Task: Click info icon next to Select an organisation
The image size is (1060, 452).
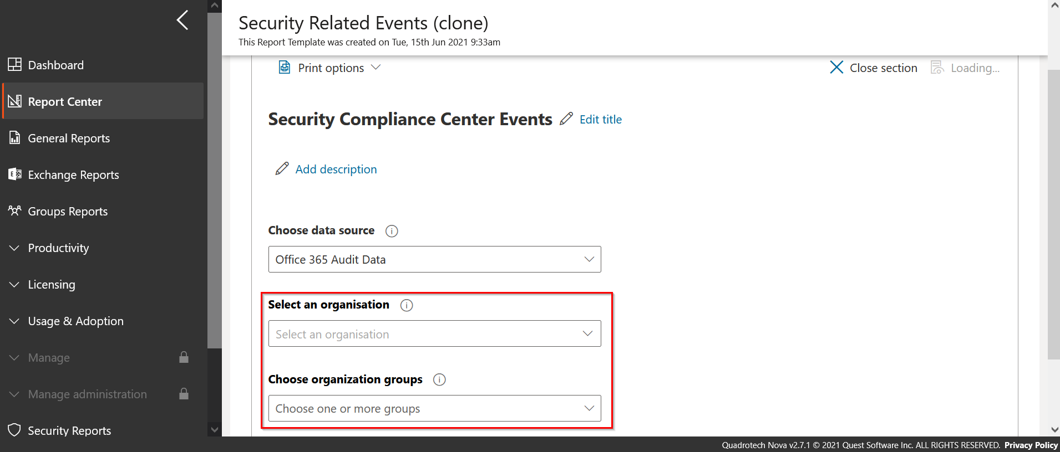Action: coord(407,305)
